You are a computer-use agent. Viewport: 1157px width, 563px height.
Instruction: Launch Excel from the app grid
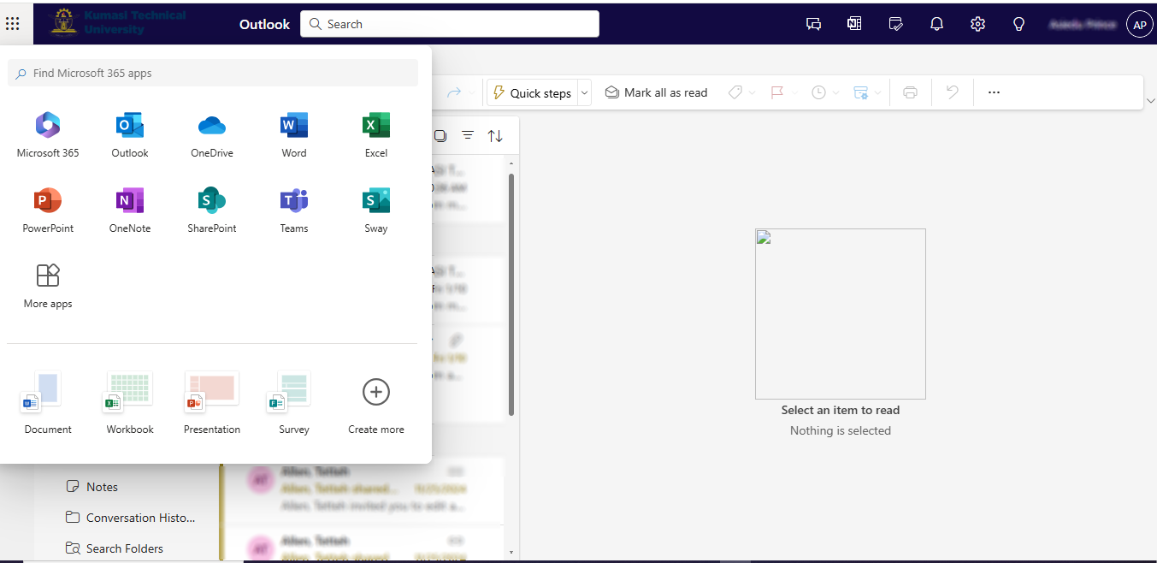(x=375, y=135)
